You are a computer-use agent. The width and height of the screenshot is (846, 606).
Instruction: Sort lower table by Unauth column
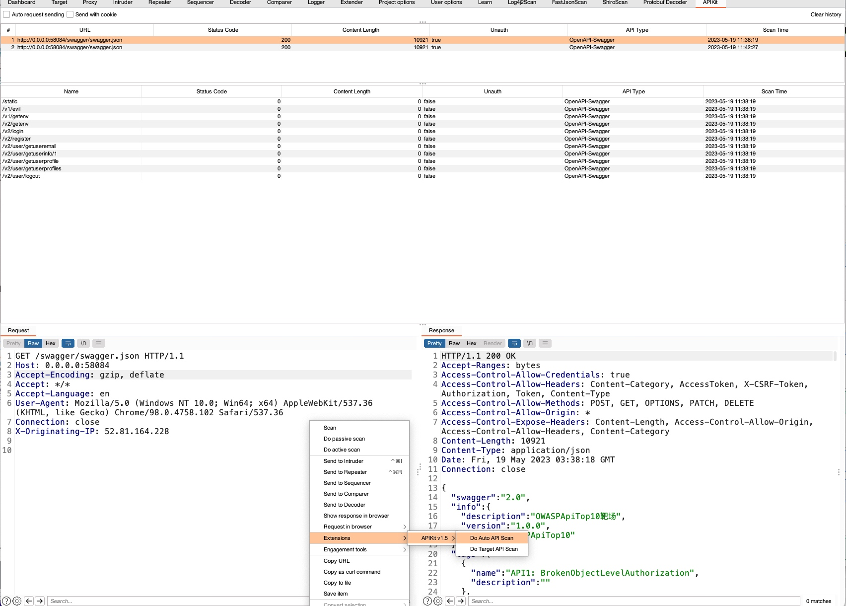click(493, 91)
